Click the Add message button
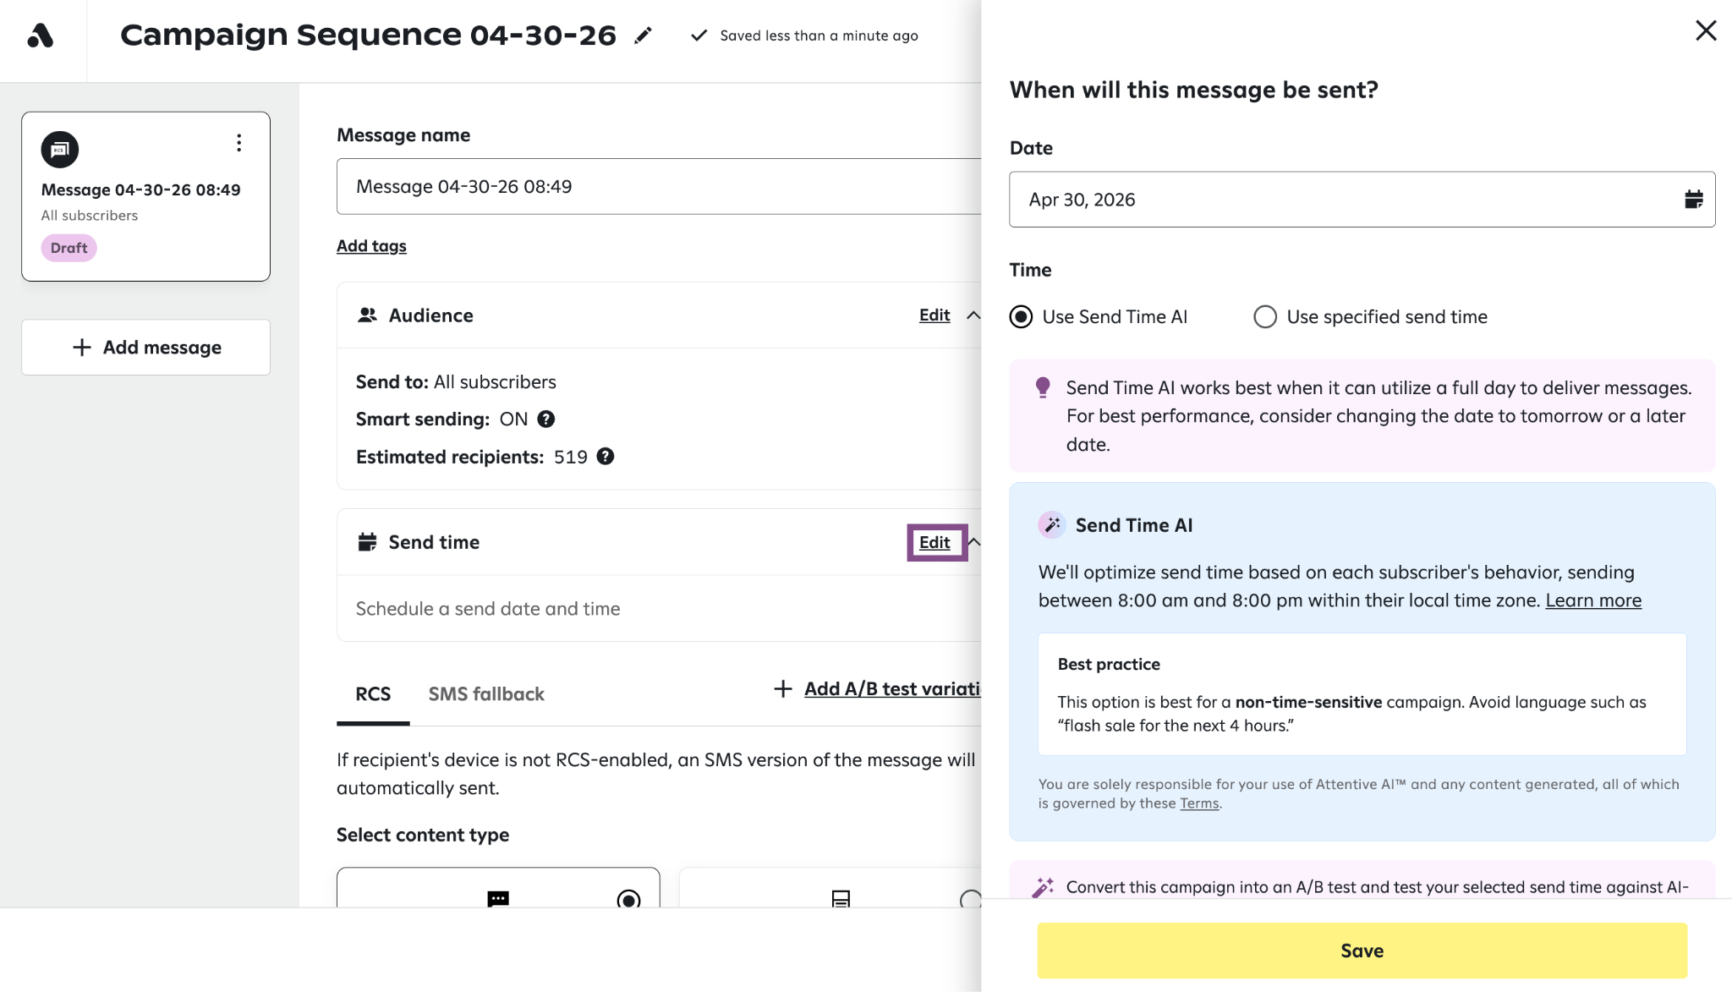This screenshot has height=992, width=1732. (x=145, y=348)
